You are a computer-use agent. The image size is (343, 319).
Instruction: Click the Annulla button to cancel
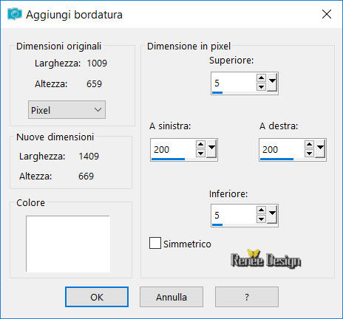pyautogui.click(x=171, y=297)
